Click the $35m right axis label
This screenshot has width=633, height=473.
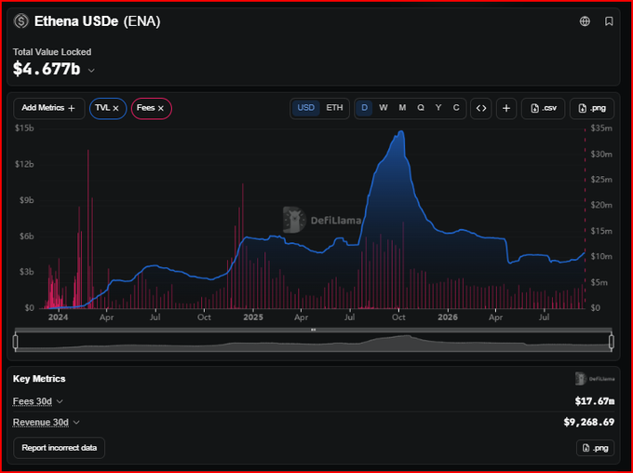pos(601,128)
